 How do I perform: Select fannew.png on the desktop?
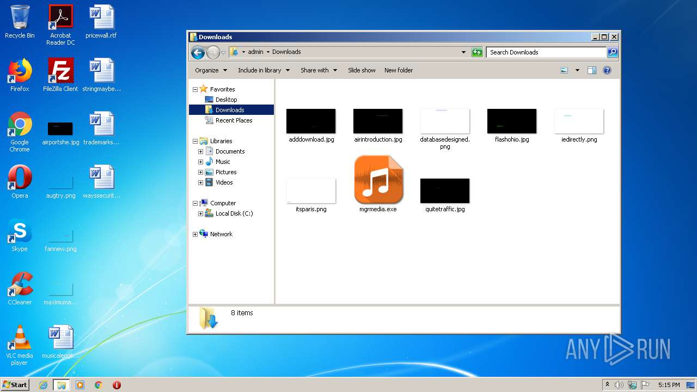60,240
